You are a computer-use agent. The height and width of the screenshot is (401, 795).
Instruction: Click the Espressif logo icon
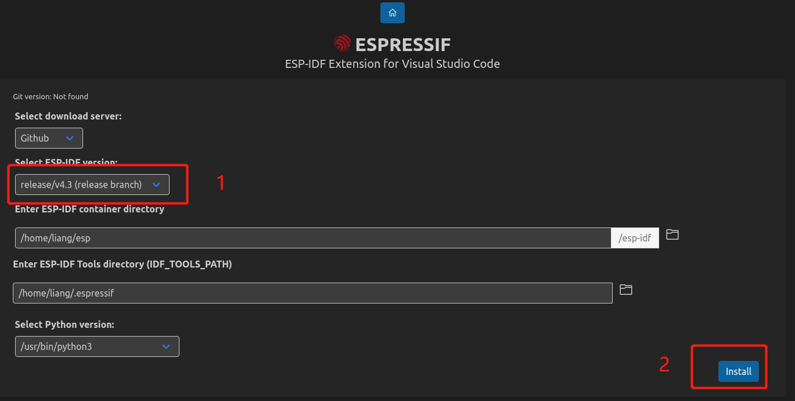[341, 42]
